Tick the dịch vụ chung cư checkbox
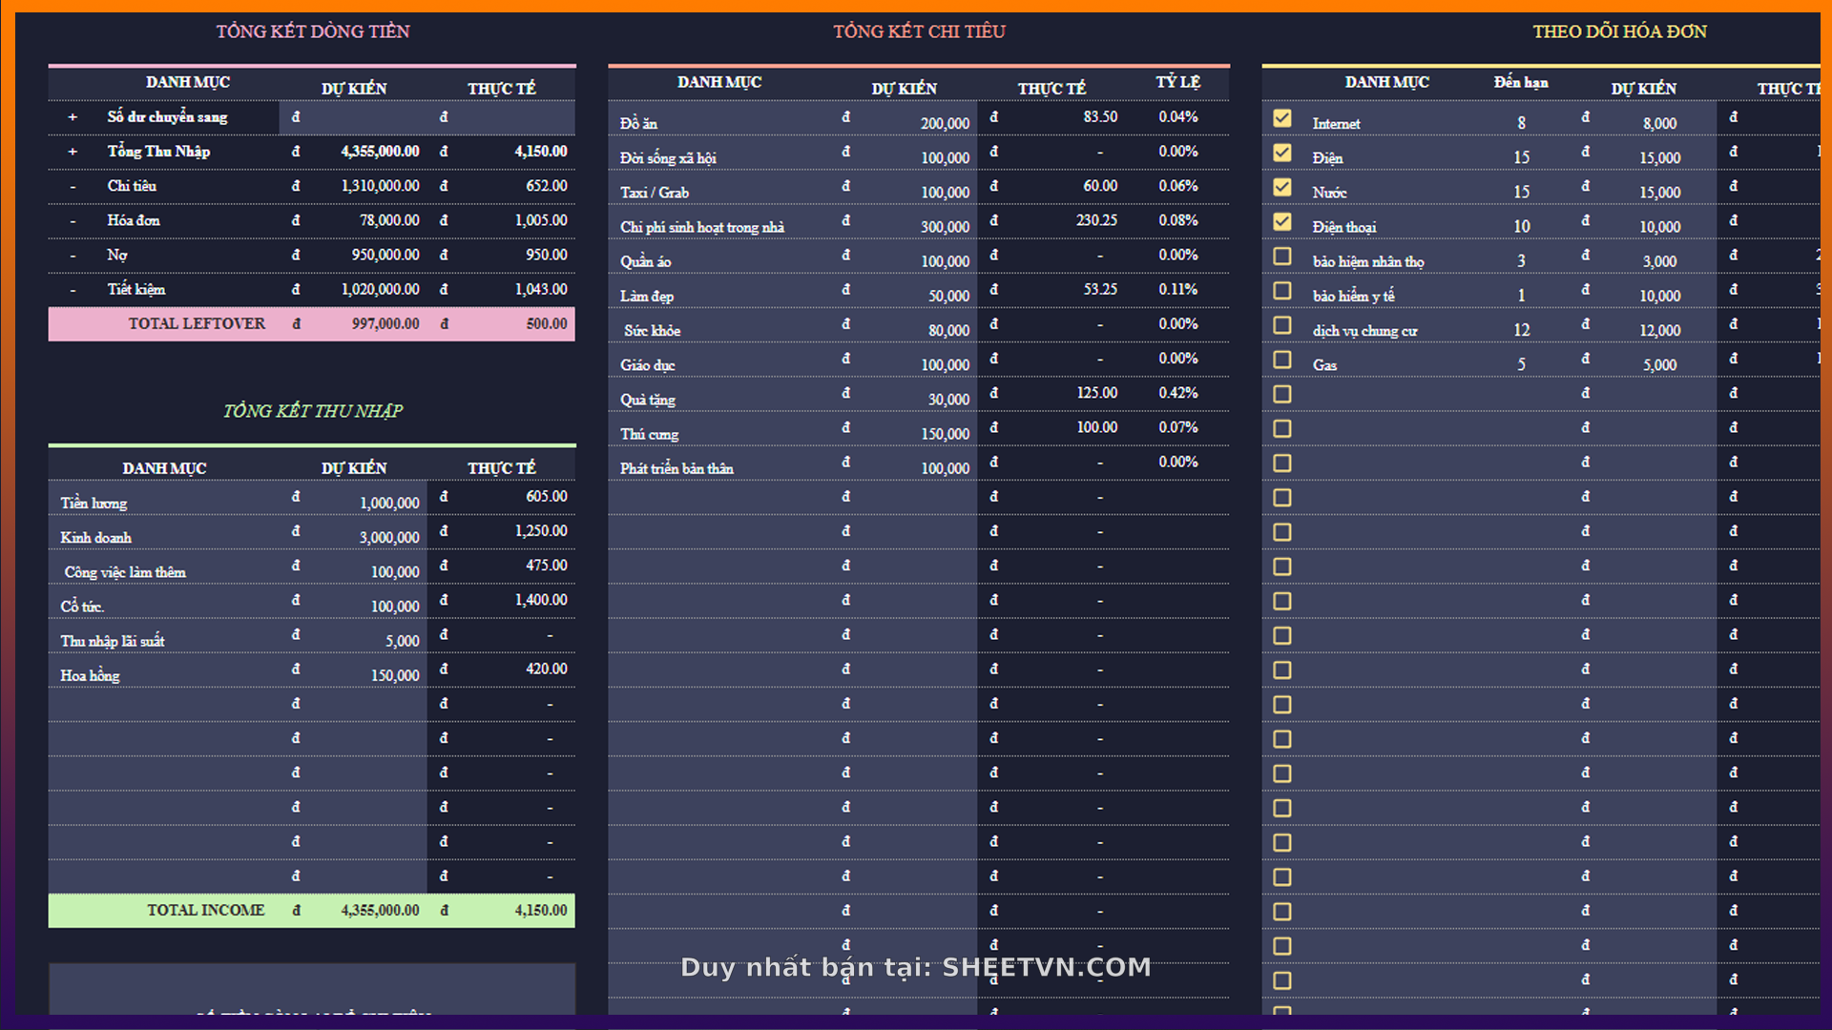Screen dimensions: 1832x1030 1282,325
